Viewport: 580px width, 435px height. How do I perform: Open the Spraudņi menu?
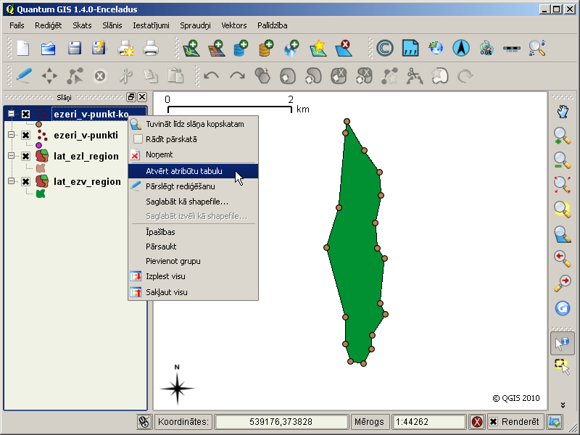click(x=195, y=25)
